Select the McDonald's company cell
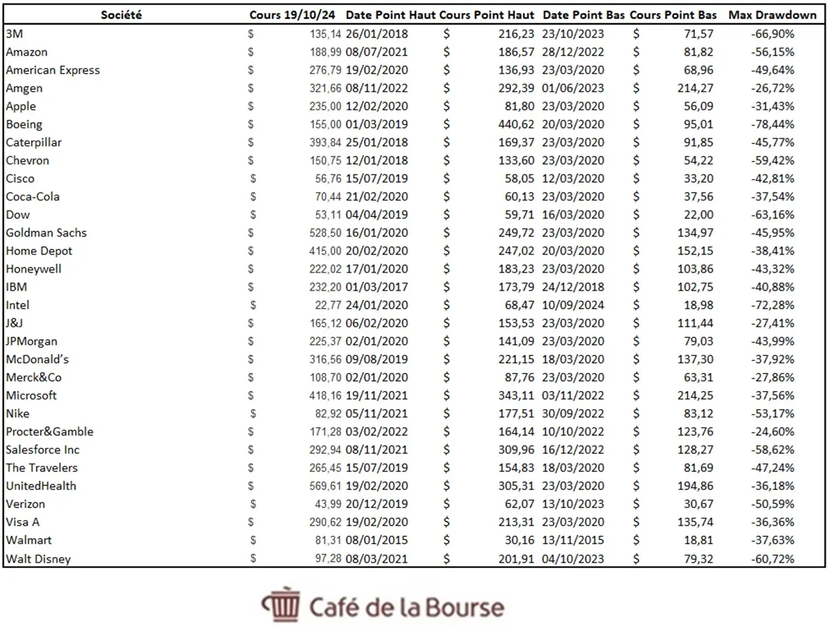This screenshot has width=827, height=632. (37, 359)
